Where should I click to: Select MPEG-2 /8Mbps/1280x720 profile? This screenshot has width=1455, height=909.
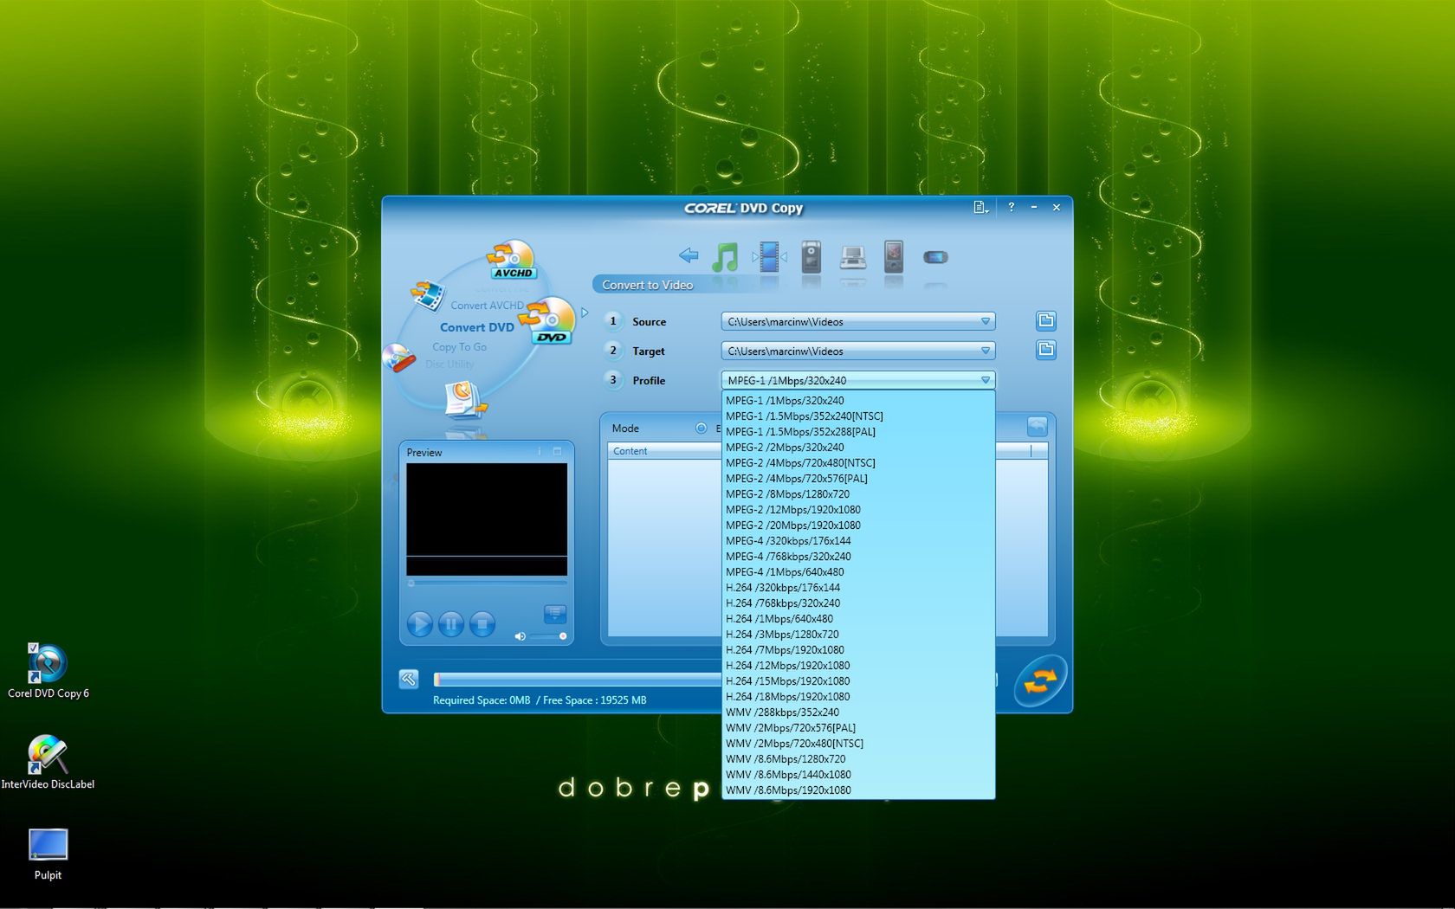click(857, 494)
